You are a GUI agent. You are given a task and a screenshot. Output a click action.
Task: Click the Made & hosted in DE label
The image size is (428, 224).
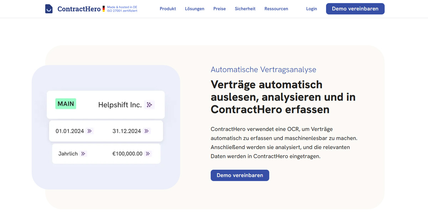122,7
